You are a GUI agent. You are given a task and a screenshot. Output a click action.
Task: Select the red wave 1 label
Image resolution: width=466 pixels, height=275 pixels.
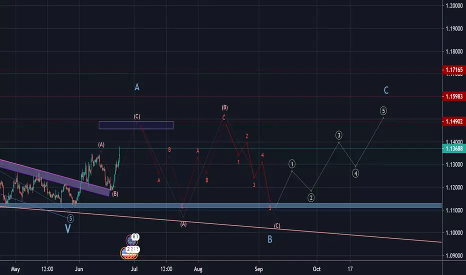pos(238,162)
